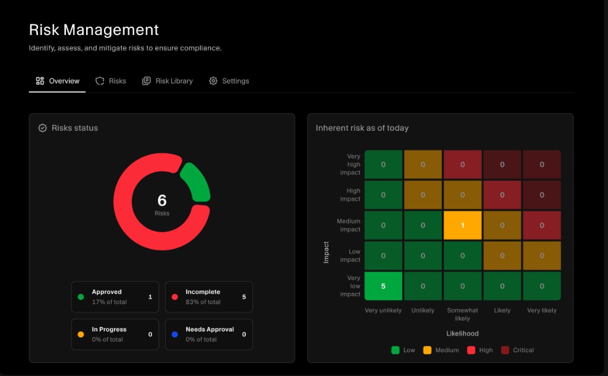The height and width of the screenshot is (376, 608).
Task: Select the Needs Approval status card
Action: tap(209, 334)
